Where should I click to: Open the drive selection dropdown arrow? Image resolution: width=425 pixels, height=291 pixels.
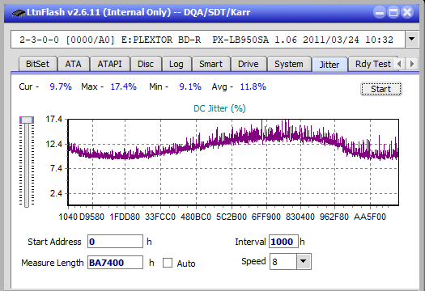tap(412, 40)
